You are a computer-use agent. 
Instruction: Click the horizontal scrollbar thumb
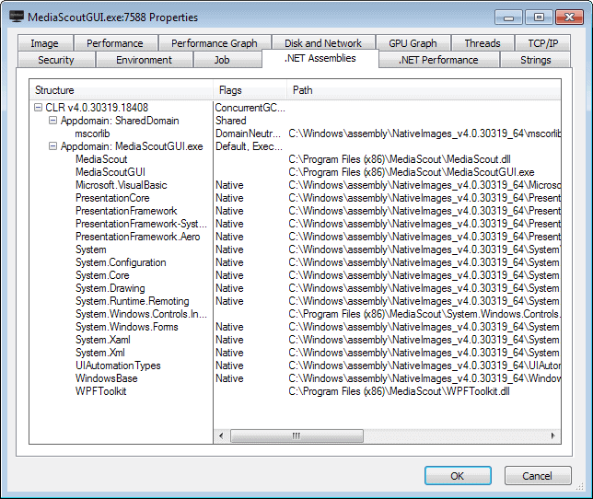[x=295, y=435]
